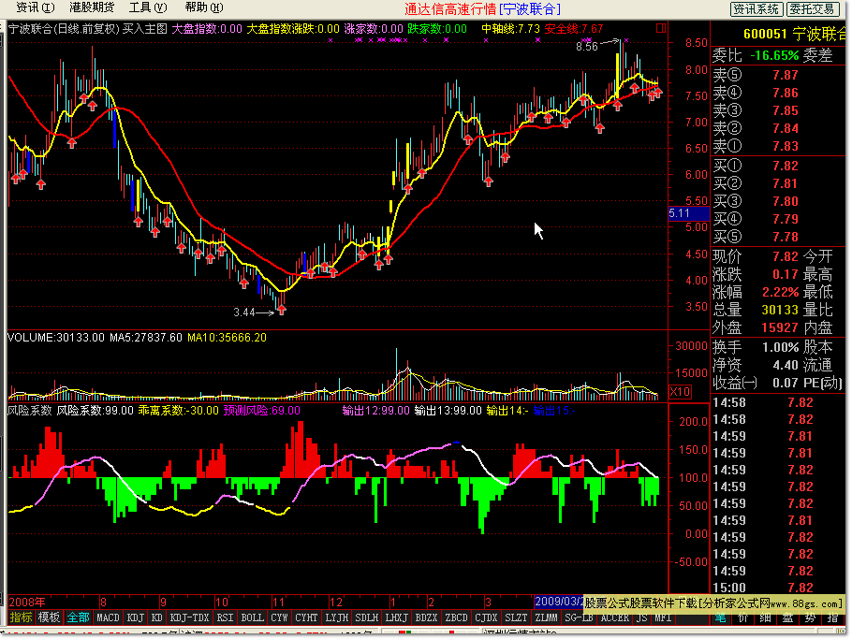Click the 资讯系统 button
Viewport: 852px width, 639px height.
click(x=756, y=8)
